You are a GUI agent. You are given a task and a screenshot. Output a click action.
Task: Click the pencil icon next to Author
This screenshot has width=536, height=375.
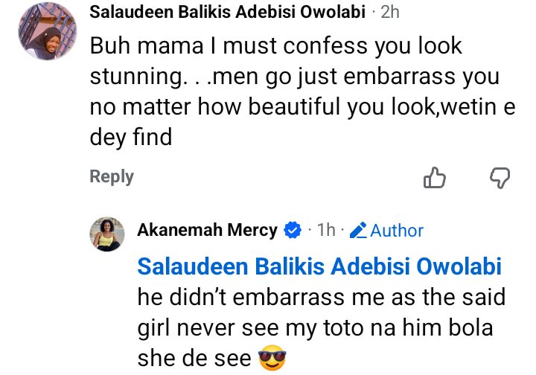click(358, 231)
